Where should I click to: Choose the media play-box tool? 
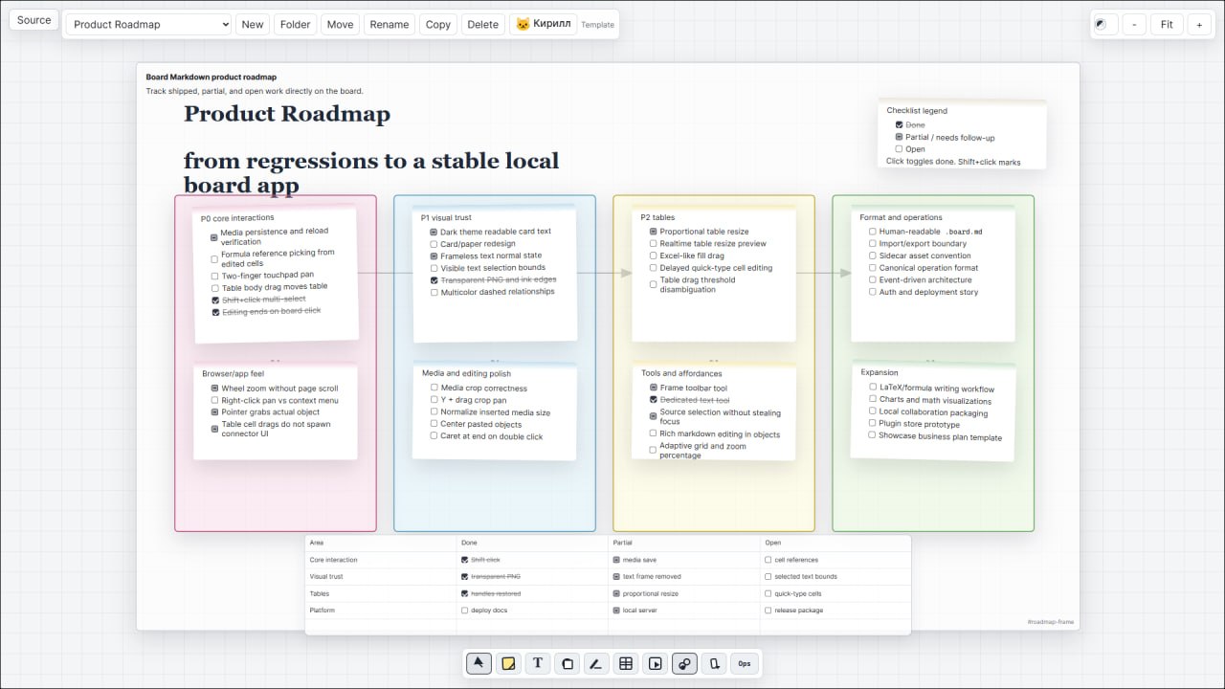click(x=656, y=663)
